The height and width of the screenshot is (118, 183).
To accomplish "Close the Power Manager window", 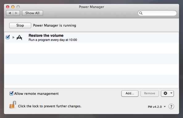I will point(8,7).
